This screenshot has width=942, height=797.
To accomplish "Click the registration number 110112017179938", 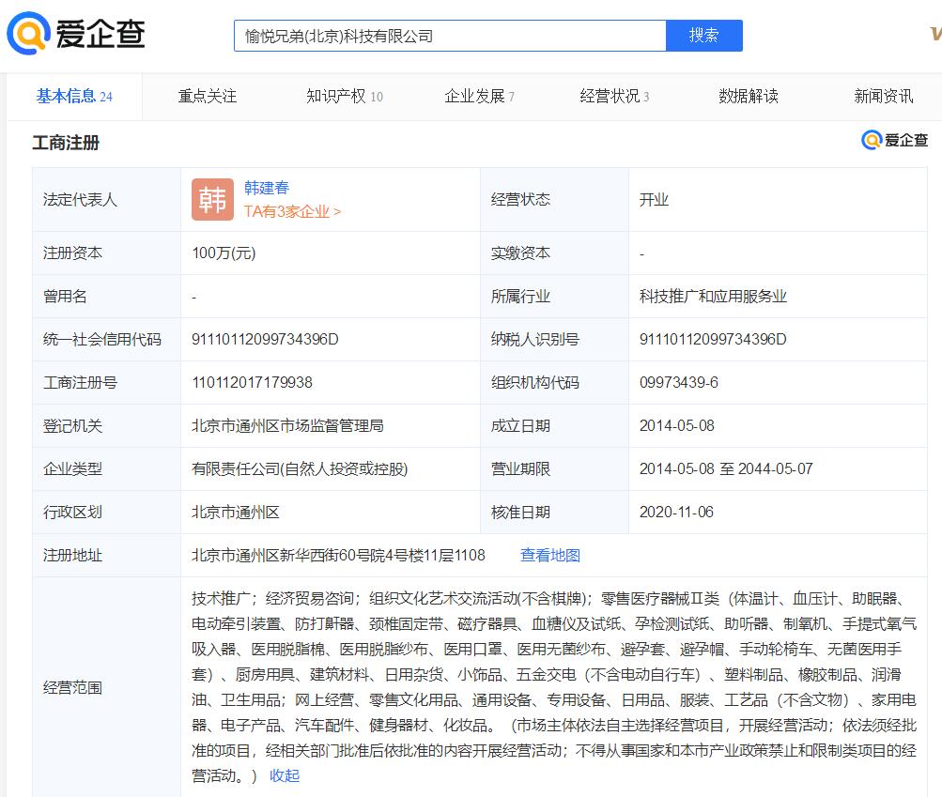I will (x=253, y=383).
